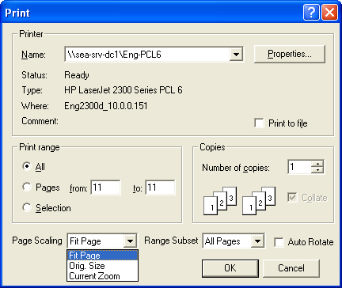The width and height of the screenshot is (342, 288).
Task: Select the Pages radio button
Action: (27, 187)
